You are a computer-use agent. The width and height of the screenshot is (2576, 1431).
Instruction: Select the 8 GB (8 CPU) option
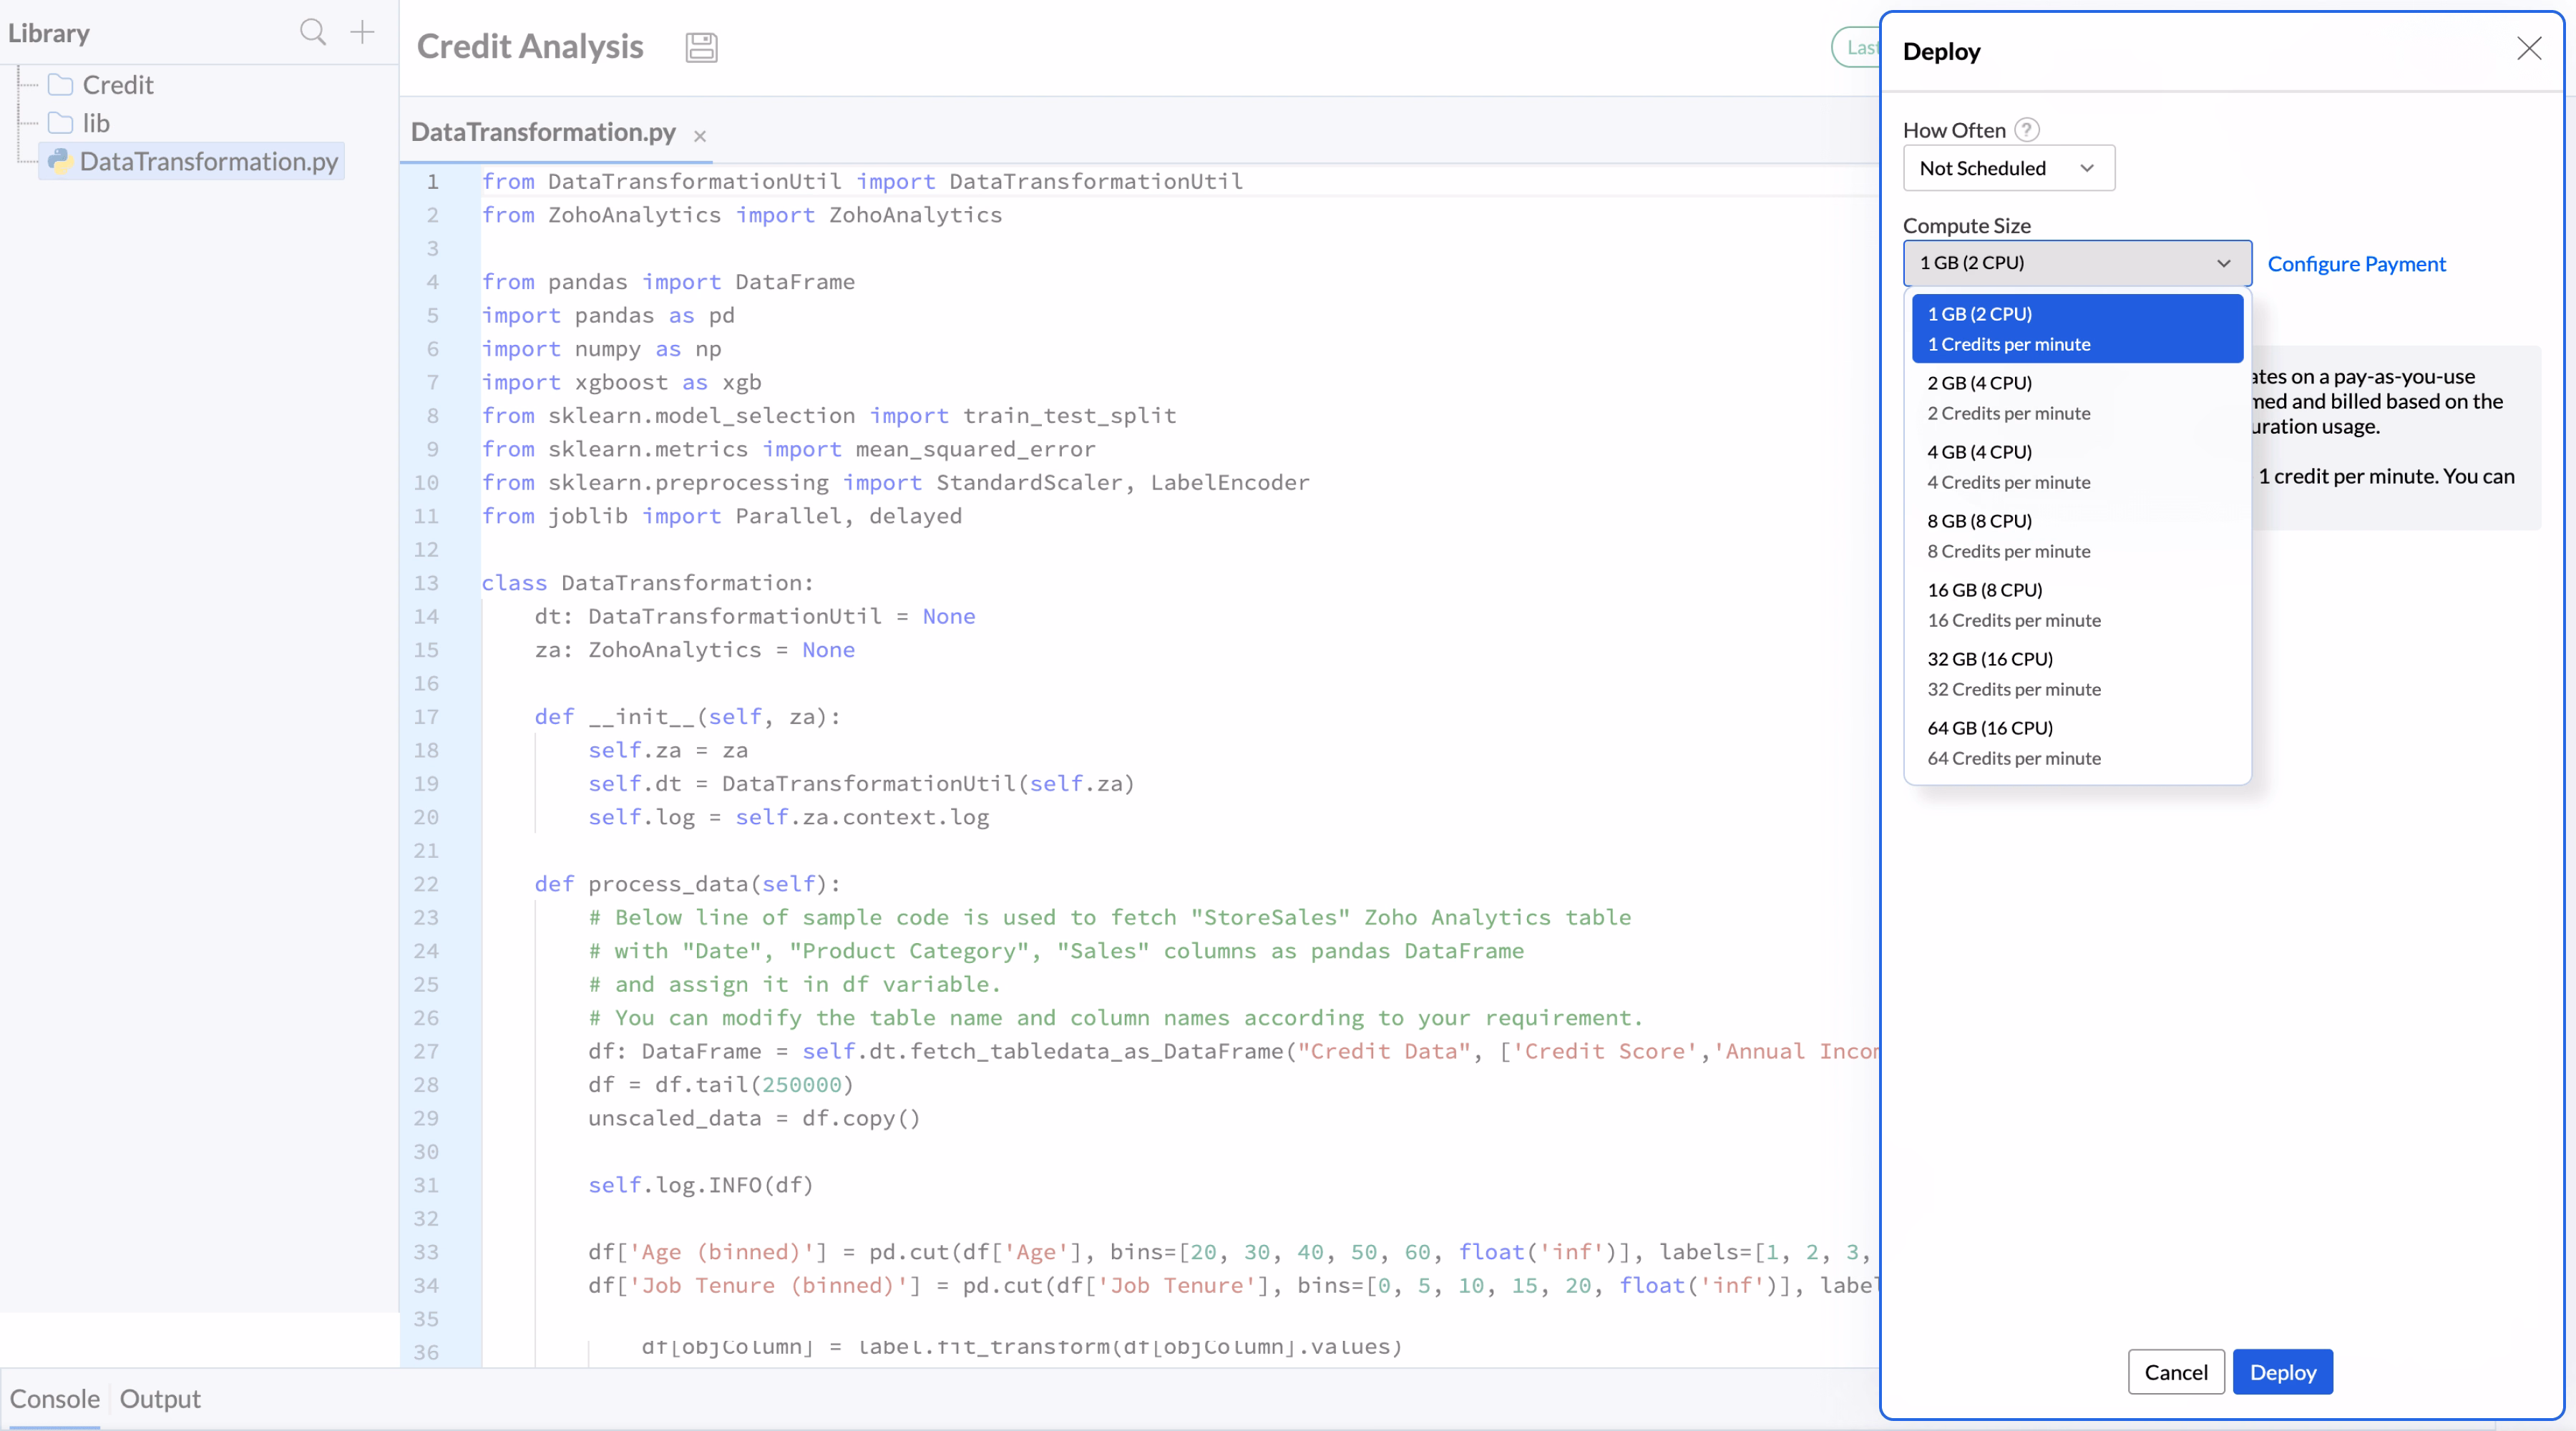(x=2076, y=535)
